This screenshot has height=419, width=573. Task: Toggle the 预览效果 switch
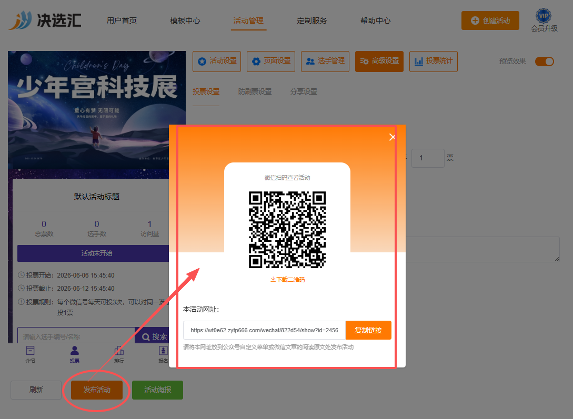point(545,62)
